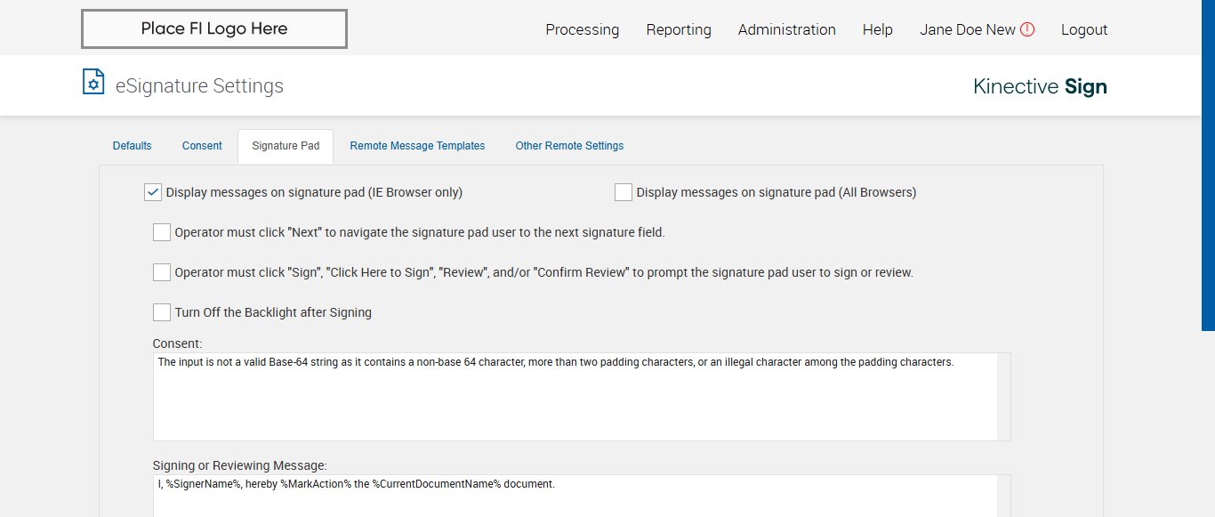The height and width of the screenshot is (517, 1215).
Task: Check Operator must click "Next" option
Action: [162, 232]
